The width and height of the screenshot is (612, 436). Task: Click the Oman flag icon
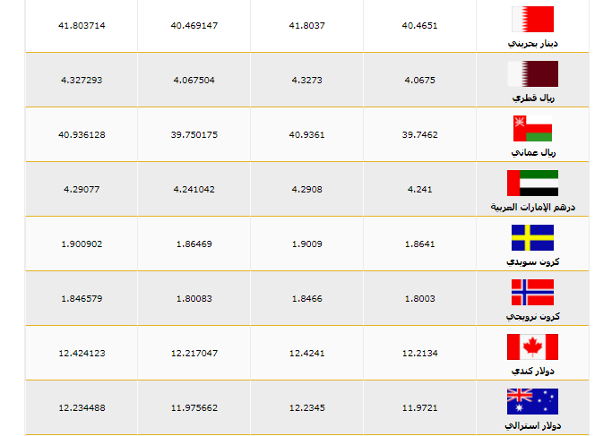(532, 128)
